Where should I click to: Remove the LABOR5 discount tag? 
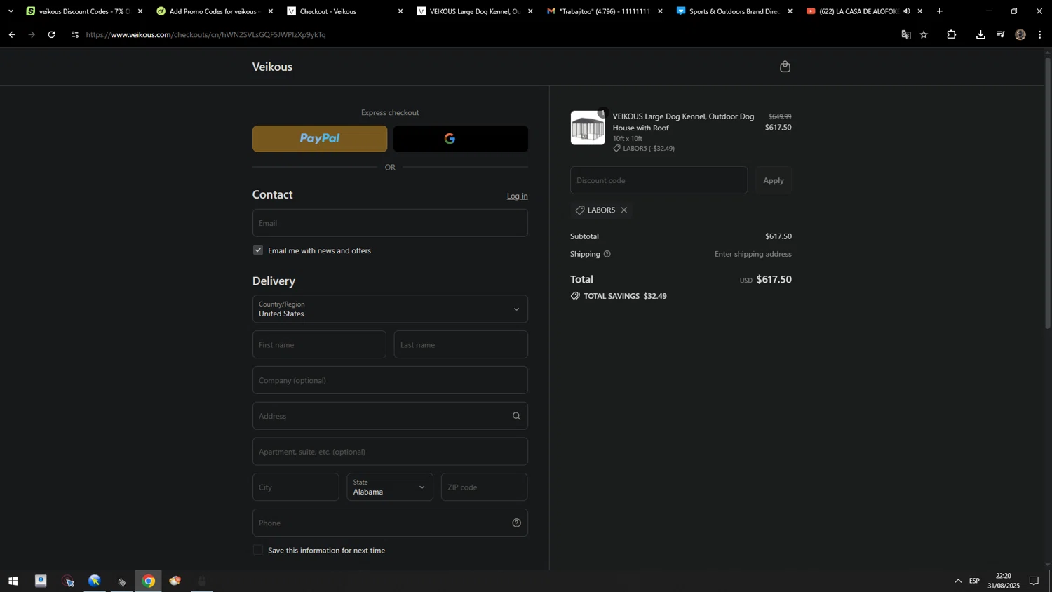click(623, 210)
